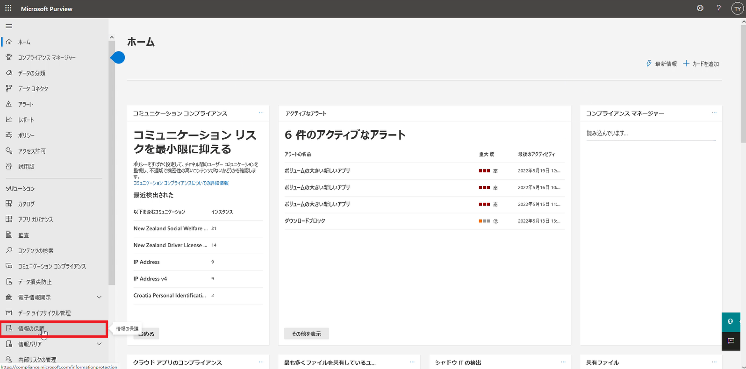
Task: Click the アラートの名前 column header
Action: pyautogui.click(x=298, y=154)
